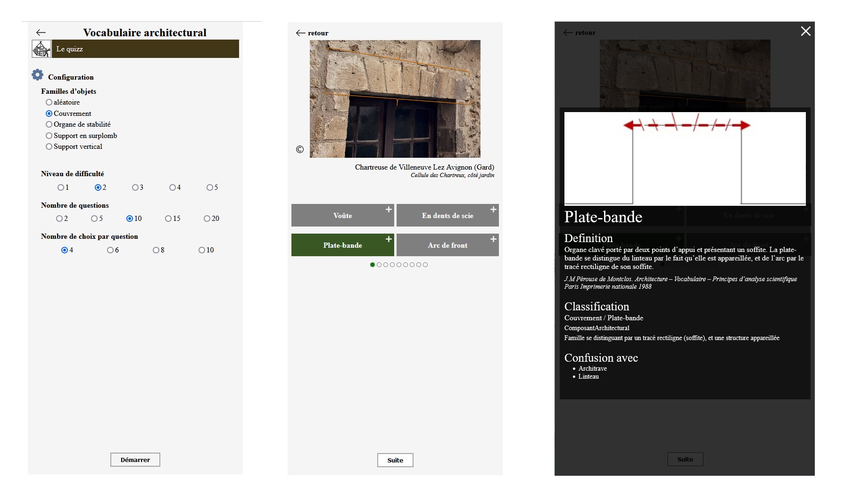Select Support en surplomb family

pyautogui.click(x=49, y=136)
